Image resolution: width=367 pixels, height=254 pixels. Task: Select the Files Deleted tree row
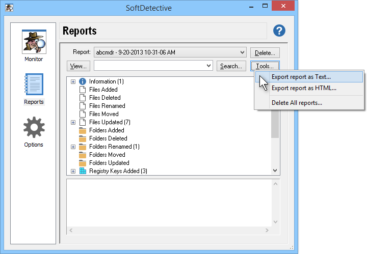(x=105, y=98)
